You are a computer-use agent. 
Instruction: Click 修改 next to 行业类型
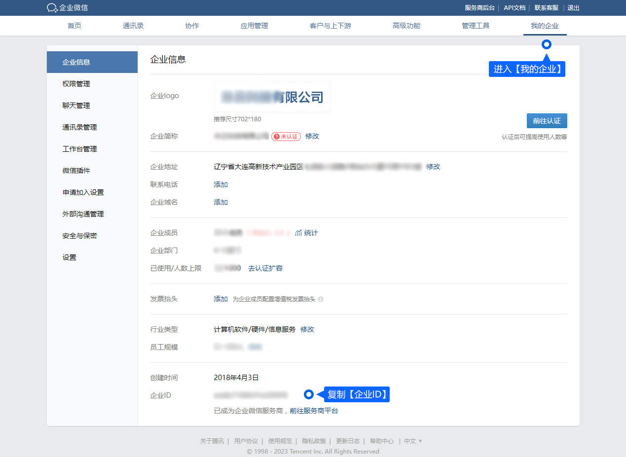[307, 329]
